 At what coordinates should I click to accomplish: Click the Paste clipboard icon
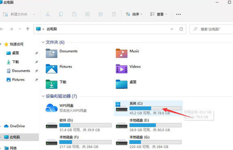(74, 14)
